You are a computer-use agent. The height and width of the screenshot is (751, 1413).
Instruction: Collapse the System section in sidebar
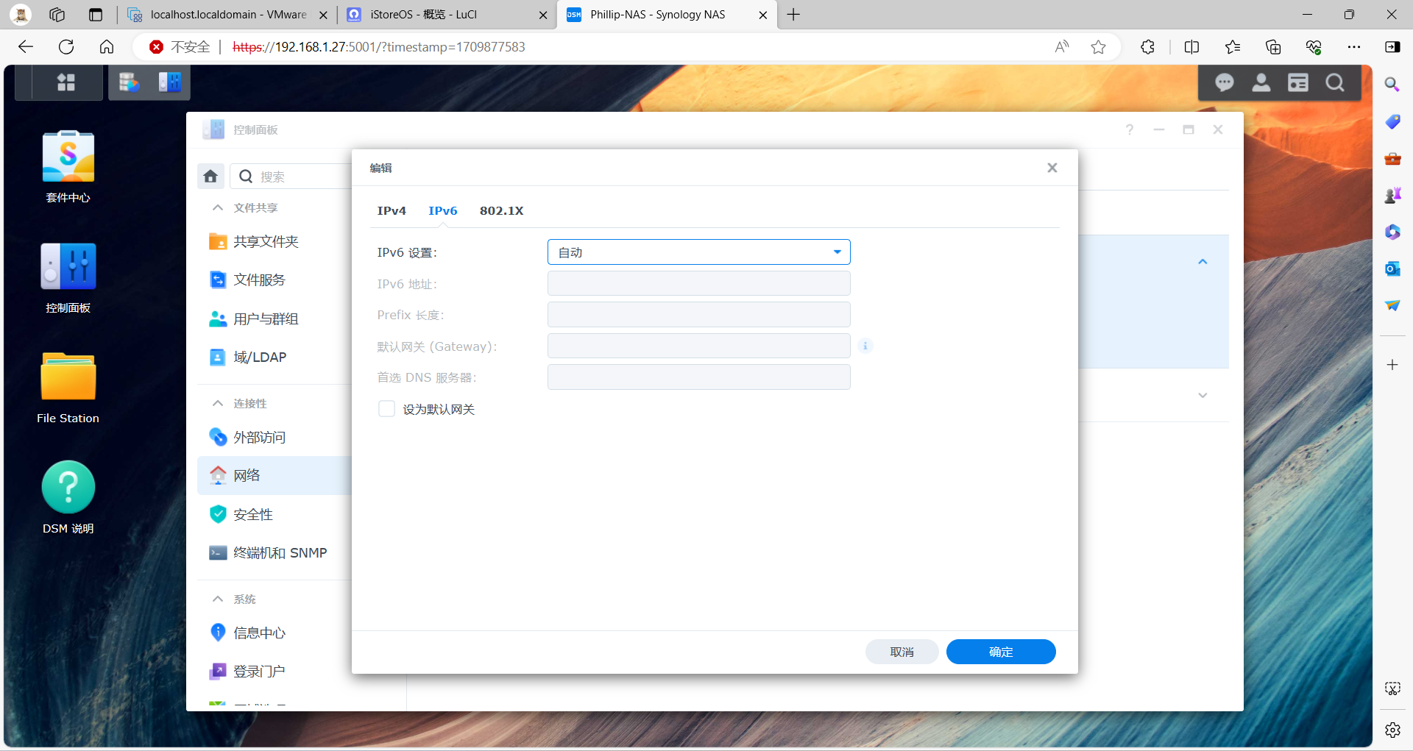click(x=218, y=599)
